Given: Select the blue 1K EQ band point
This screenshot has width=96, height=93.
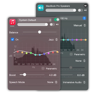Looking at the screenshot, I should 40,55.
